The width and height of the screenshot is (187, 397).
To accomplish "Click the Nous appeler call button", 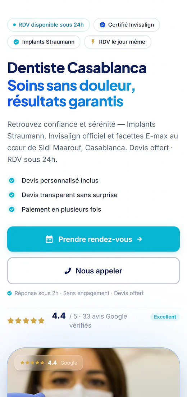I will (x=93, y=271).
